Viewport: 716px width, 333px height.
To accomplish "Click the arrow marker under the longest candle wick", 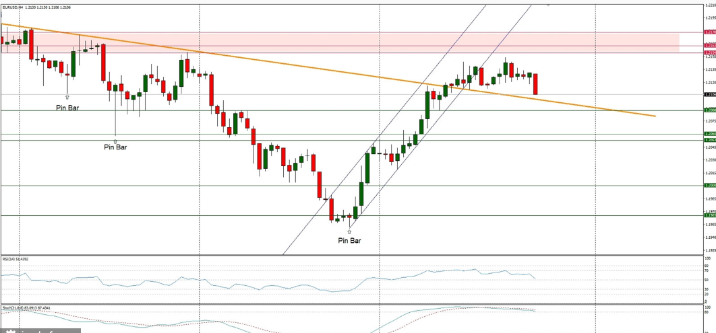I will click(115, 140).
